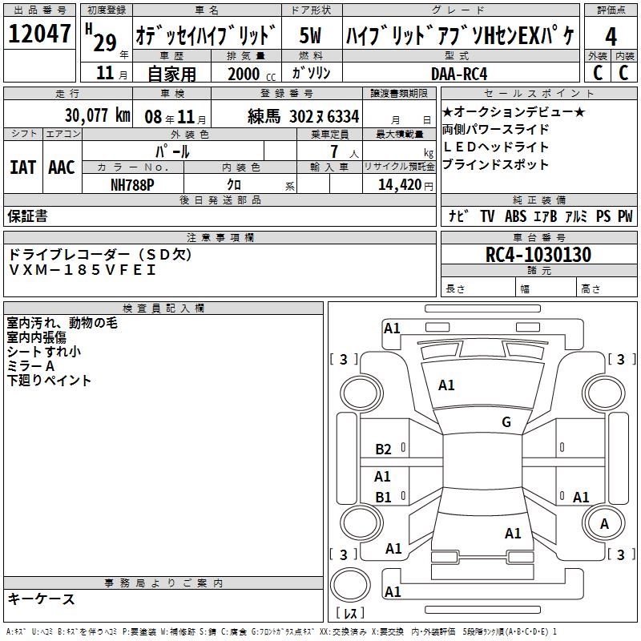The height and width of the screenshot is (641, 641).
Task: Select the sales point LEDヘッドライト
Action: tap(495, 147)
